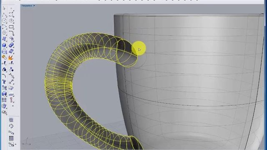Choose Rectangular array in the Array flyout

(x=11, y=120)
